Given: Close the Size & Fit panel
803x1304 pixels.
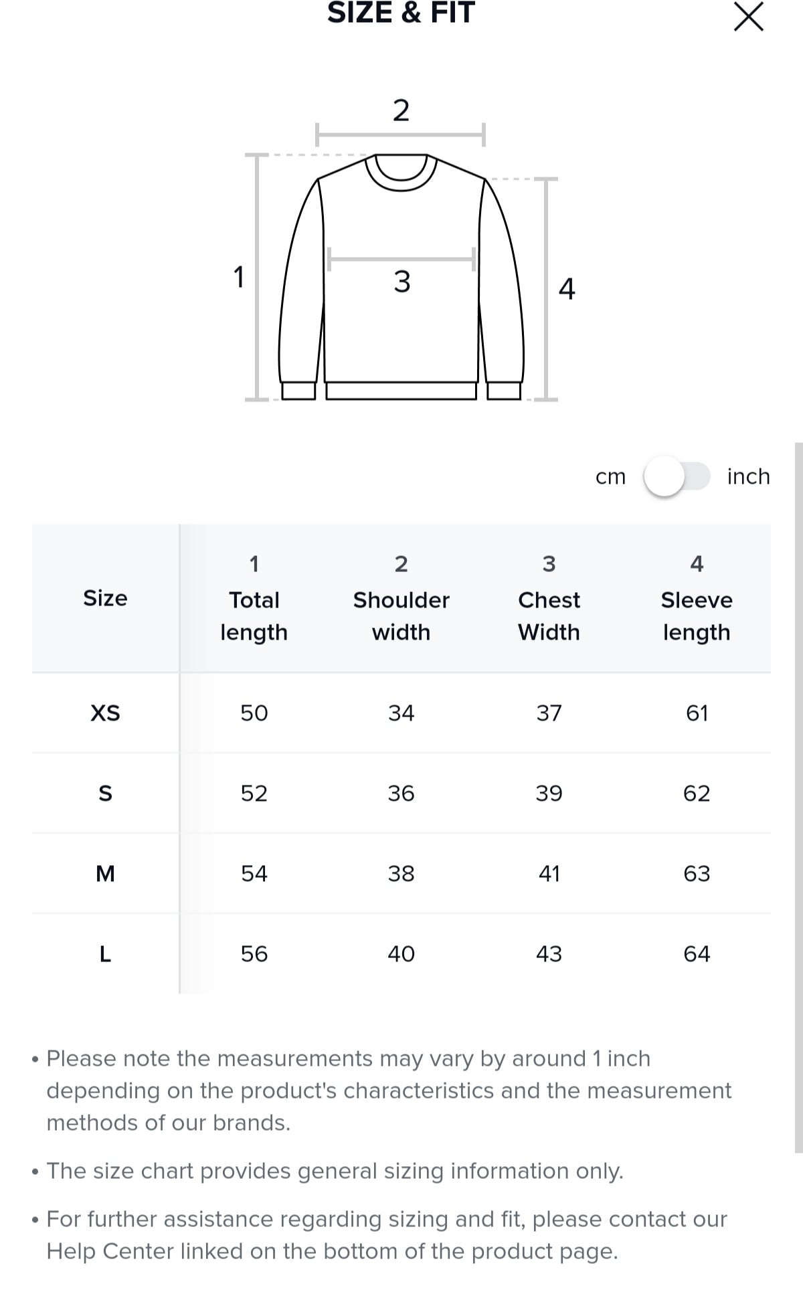Looking at the screenshot, I should point(748,17).
